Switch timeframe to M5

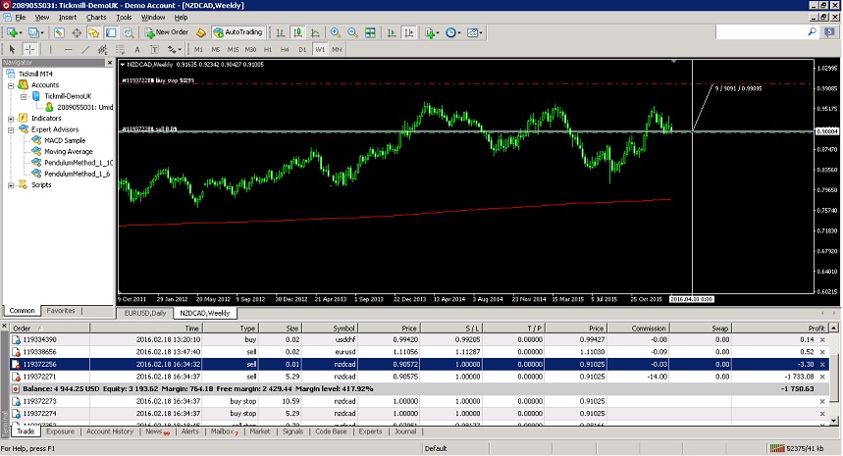pos(216,49)
